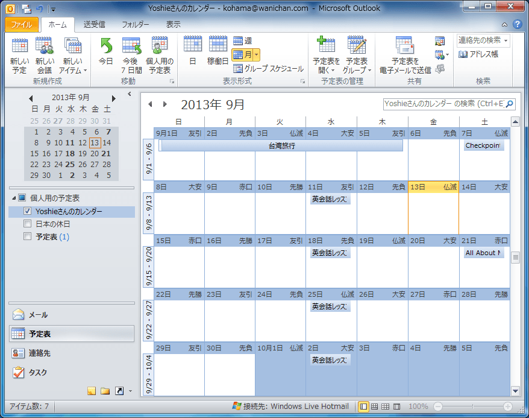Jump to today with 今日 icon
This screenshot has width=529, height=418.
click(x=106, y=46)
